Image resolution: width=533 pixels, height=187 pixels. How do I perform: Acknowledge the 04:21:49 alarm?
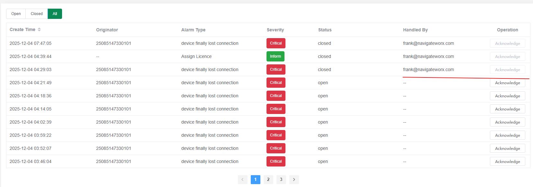coord(507,83)
